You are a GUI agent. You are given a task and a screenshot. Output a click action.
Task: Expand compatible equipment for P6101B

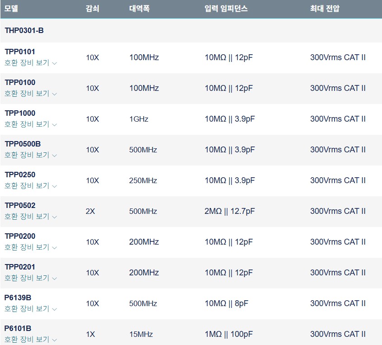tap(31, 340)
